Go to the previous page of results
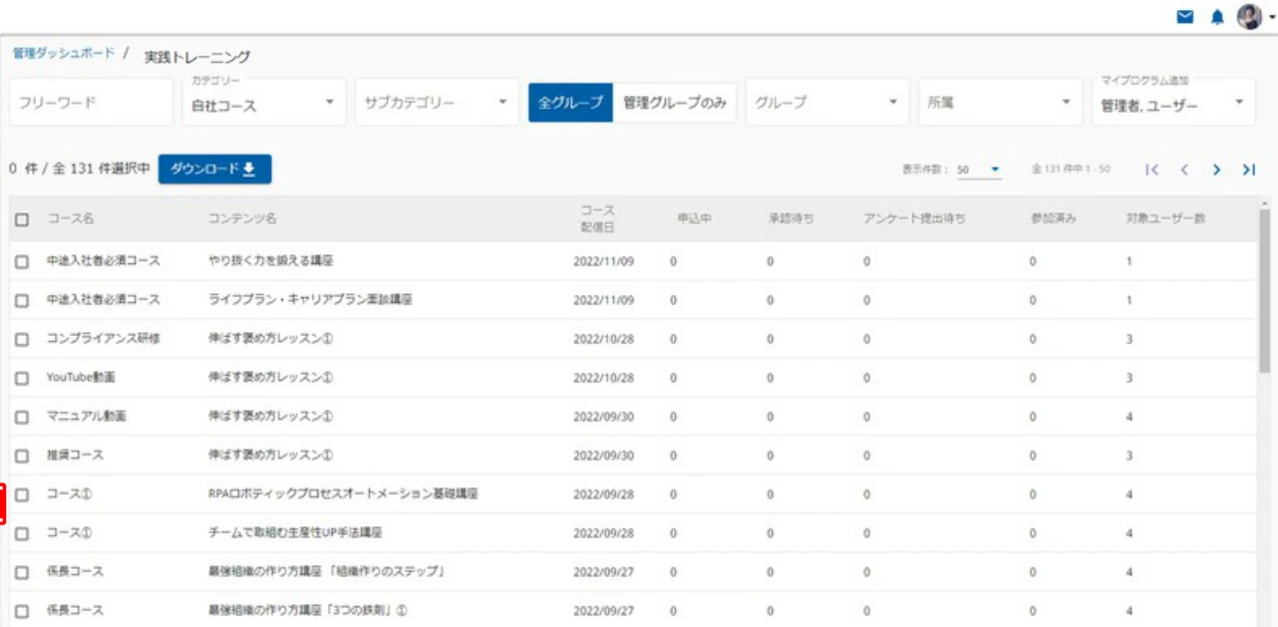Screen dimensions: 1278x627 (1185, 169)
